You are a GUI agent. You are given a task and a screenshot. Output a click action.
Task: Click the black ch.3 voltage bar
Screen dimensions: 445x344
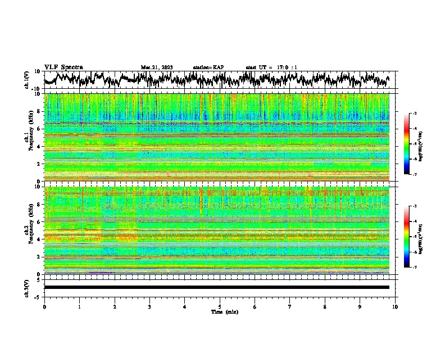tap(217, 287)
